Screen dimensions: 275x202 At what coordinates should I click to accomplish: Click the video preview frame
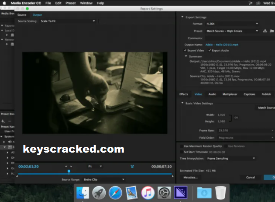[x=95, y=93]
